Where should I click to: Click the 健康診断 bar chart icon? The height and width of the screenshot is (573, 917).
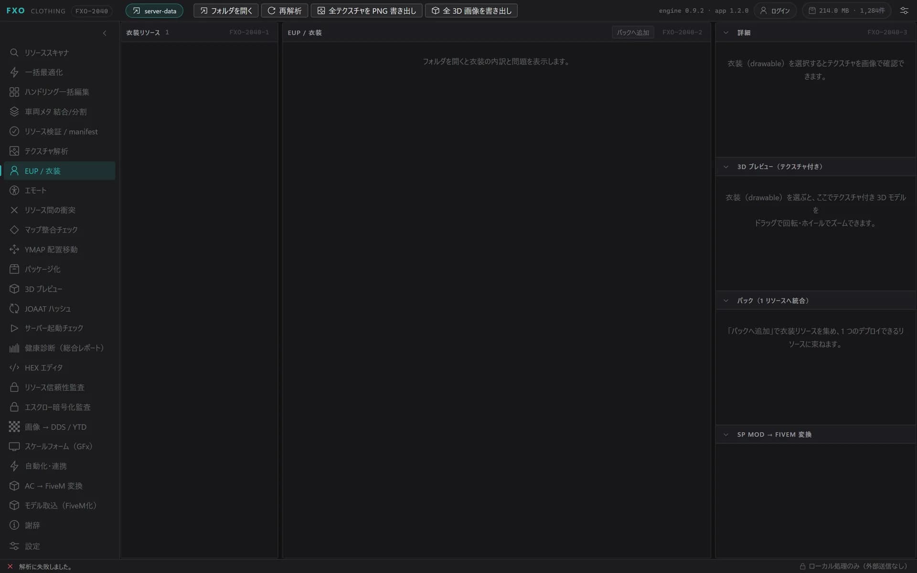pyautogui.click(x=14, y=348)
